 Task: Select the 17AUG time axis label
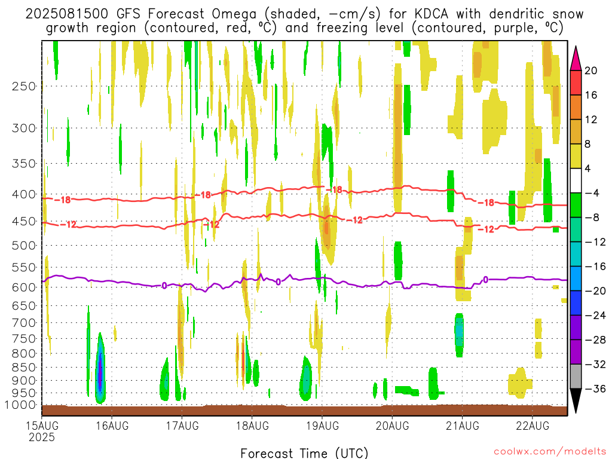click(182, 426)
